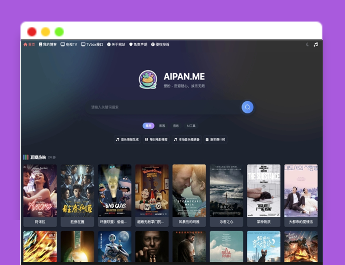The image size is (345, 265).
Task: Select the 常用 category tab
Action: (149, 126)
